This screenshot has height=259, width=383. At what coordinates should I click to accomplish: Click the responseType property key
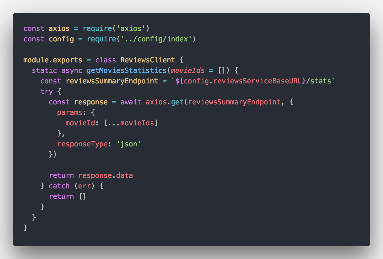83,144
